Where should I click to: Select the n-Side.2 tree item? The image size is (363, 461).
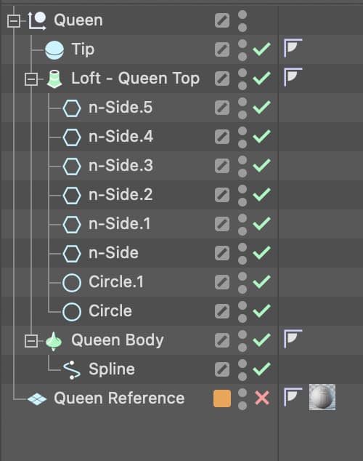tap(121, 194)
